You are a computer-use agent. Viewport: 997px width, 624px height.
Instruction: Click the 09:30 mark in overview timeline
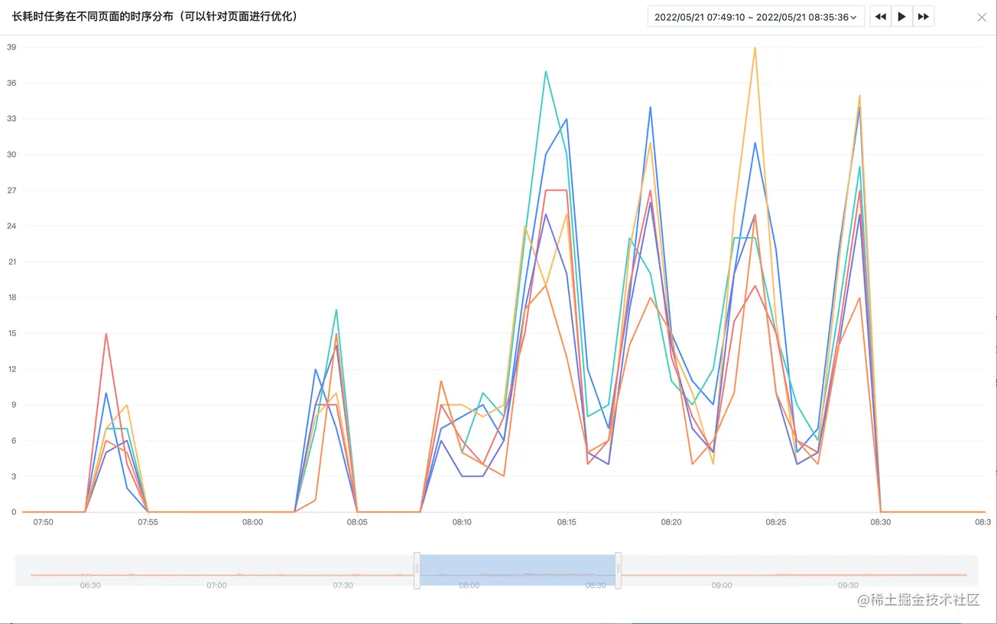tap(848, 585)
